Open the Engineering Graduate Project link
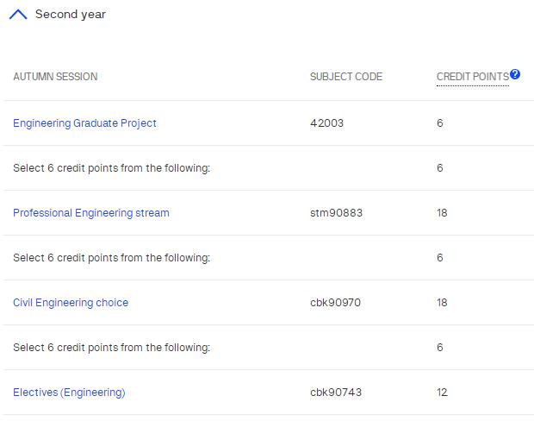The height and width of the screenshot is (421, 534). click(x=84, y=123)
